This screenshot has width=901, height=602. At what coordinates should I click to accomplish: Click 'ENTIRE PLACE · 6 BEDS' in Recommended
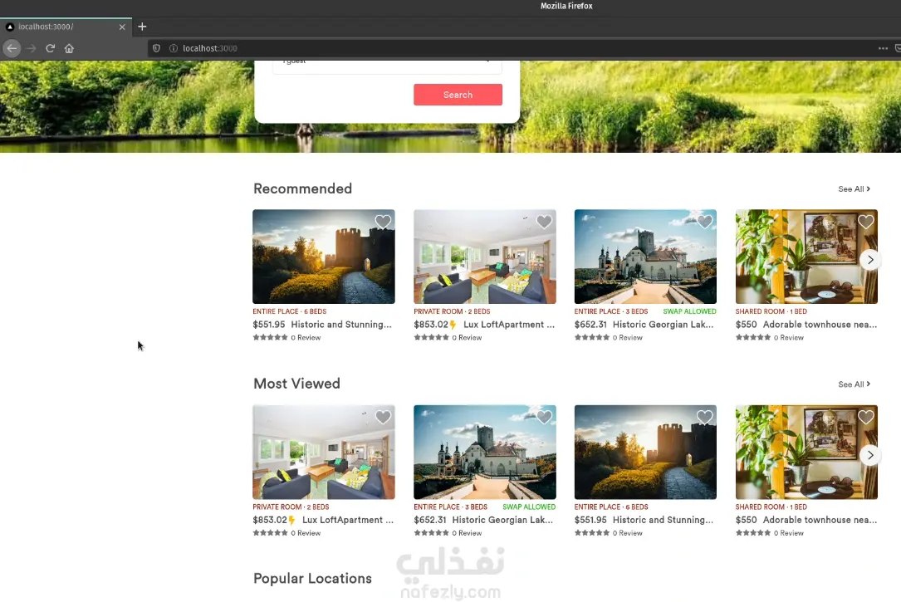tap(290, 311)
